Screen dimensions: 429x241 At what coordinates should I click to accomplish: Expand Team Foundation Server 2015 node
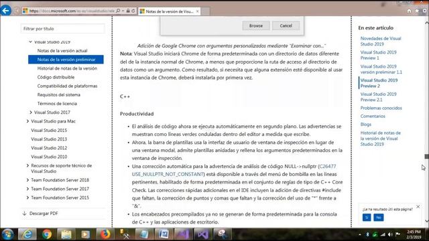27,197
